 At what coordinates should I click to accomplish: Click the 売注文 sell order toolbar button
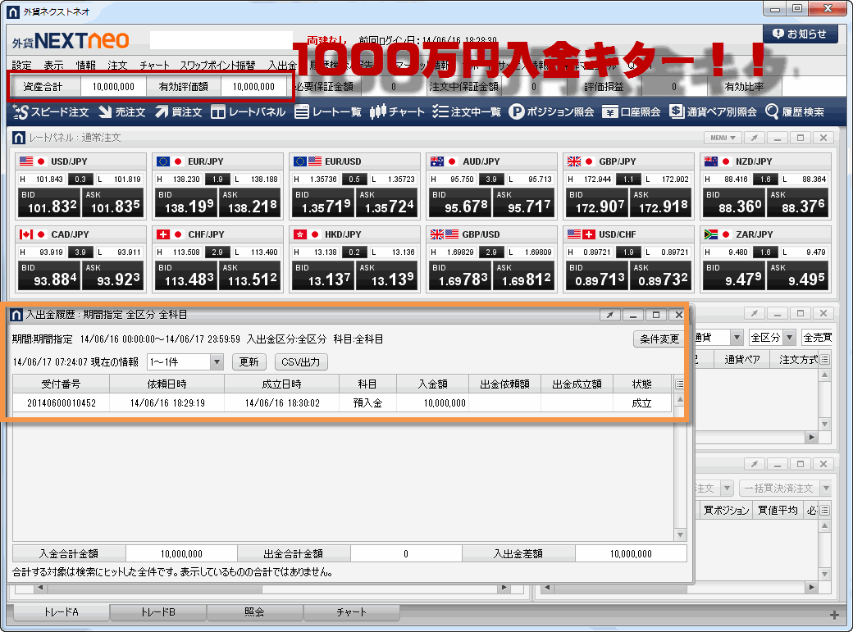(x=122, y=112)
